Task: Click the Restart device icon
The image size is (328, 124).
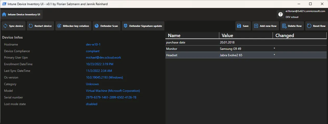Action: [31, 26]
